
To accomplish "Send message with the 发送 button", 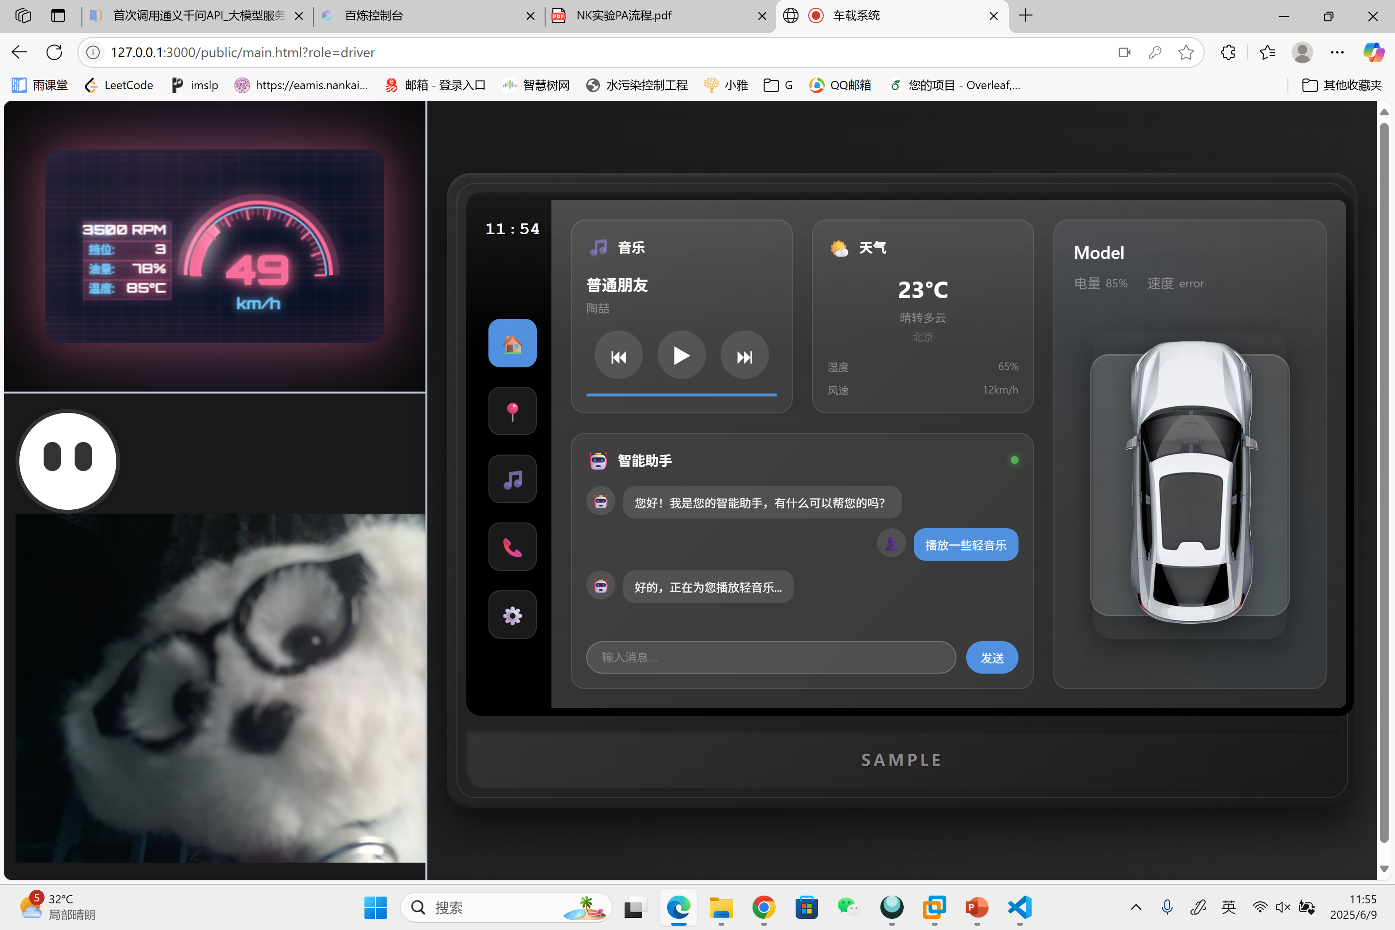I will pos(992,657).
